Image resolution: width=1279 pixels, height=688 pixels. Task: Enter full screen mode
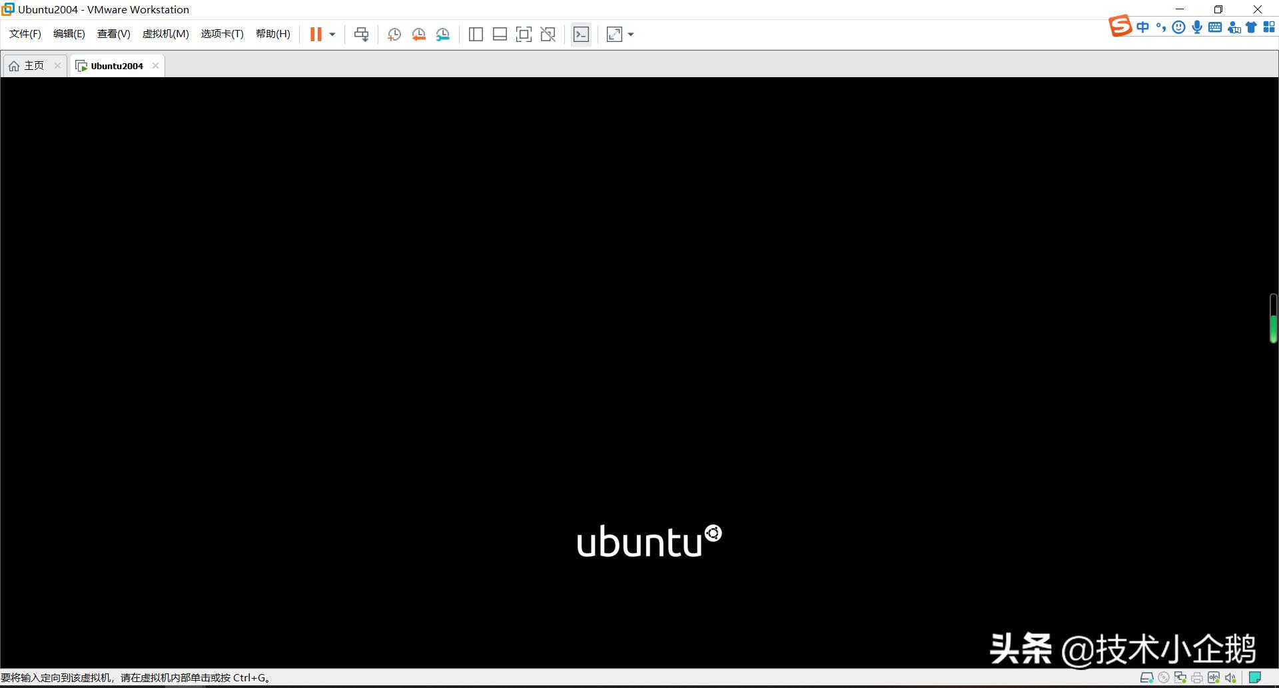[x=524, y=35]
